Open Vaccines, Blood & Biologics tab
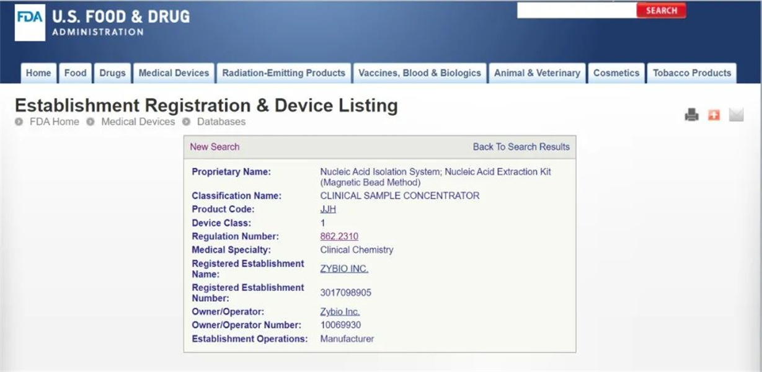Screen dimensions: 762x372 pyautogui.click(x=420, y=73)
